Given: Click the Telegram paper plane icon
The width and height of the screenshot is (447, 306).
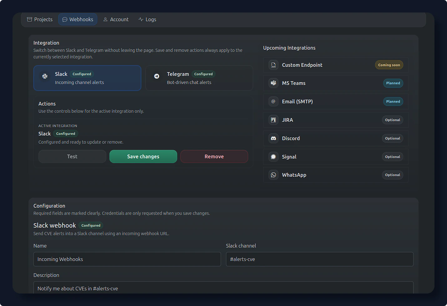Looking at the screenshot, I should [157, 76].
